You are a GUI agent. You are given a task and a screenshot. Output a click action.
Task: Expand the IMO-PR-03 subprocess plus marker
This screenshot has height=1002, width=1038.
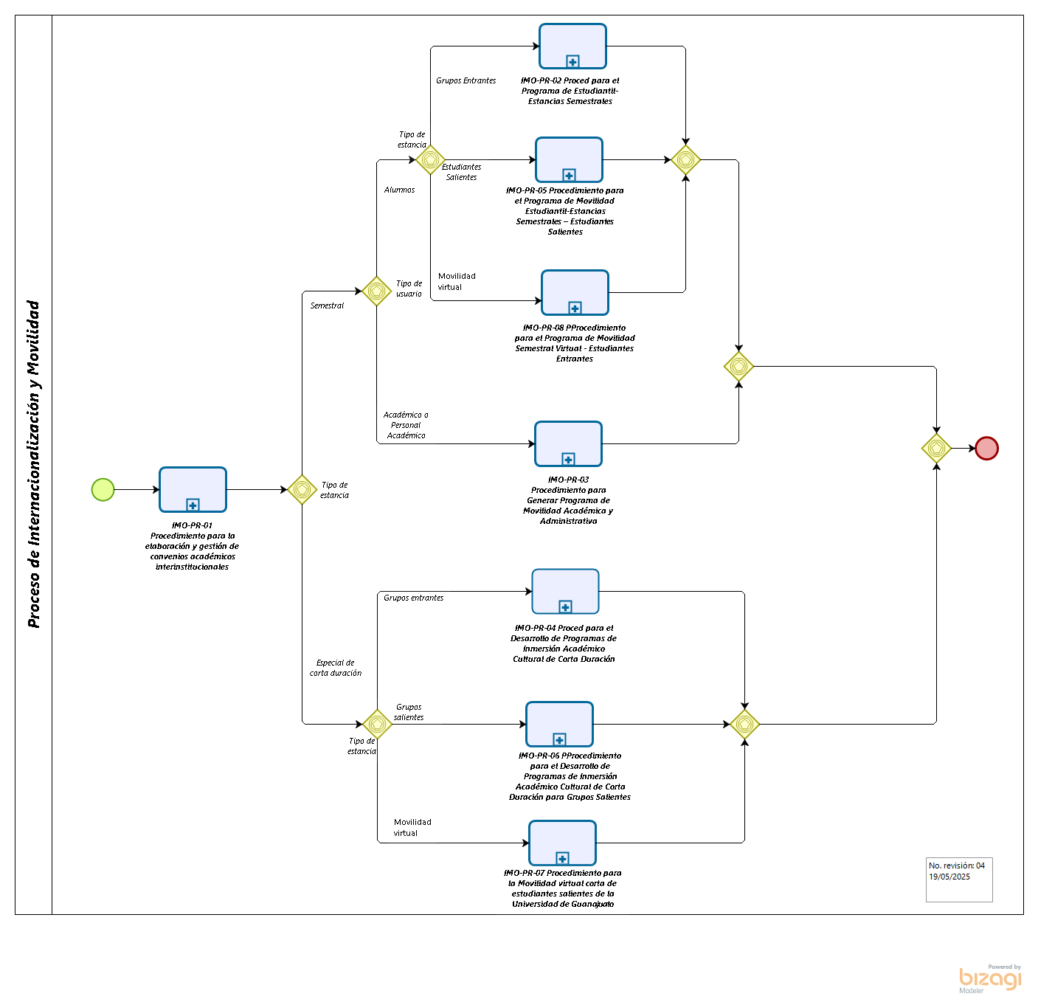[x=568, y=460]
